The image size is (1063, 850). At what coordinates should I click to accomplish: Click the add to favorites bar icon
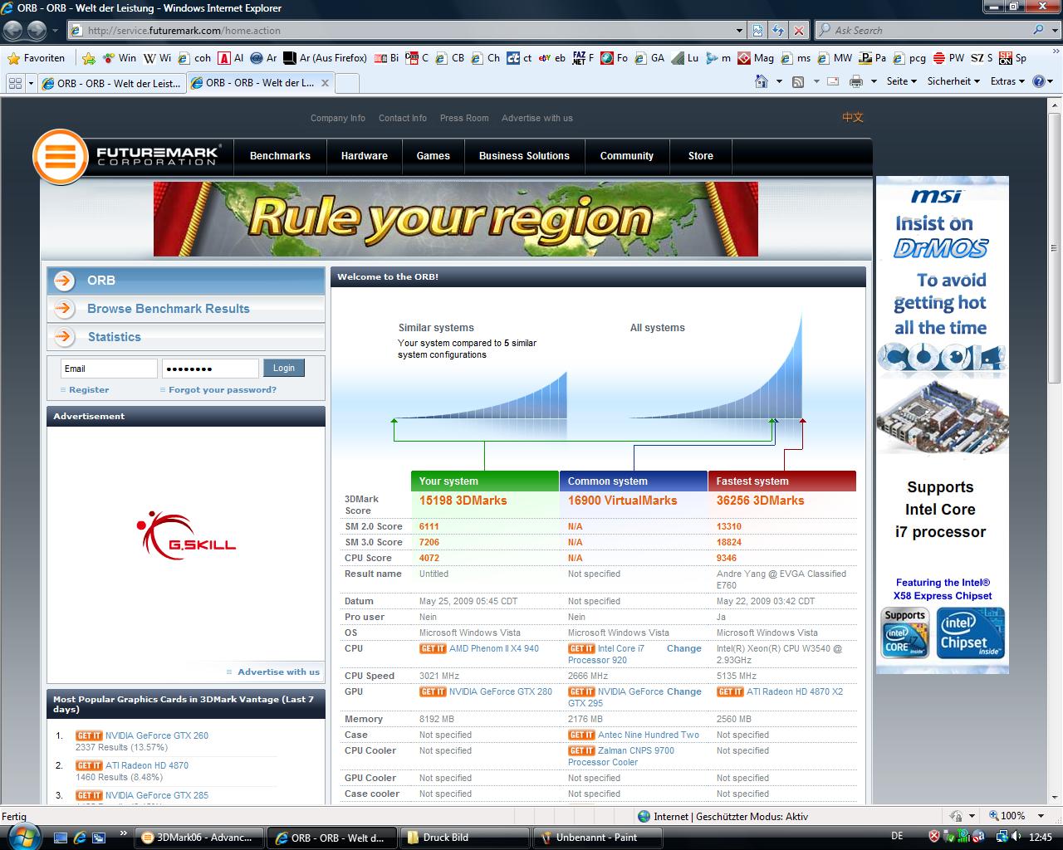(89, 58)
